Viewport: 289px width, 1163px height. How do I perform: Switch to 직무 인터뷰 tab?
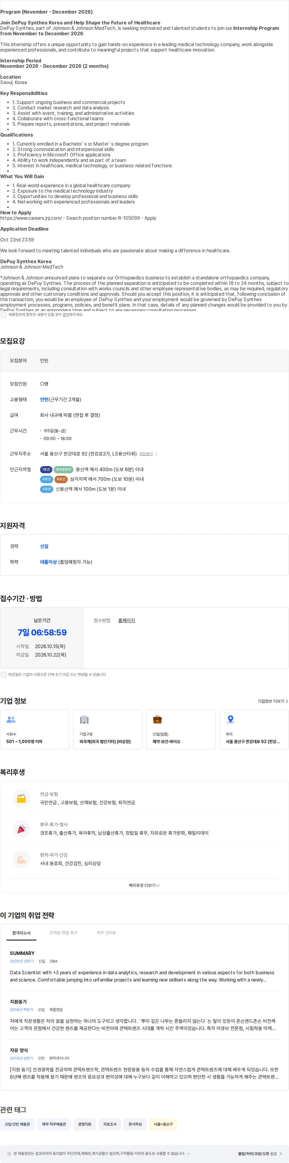pos(106,933)
